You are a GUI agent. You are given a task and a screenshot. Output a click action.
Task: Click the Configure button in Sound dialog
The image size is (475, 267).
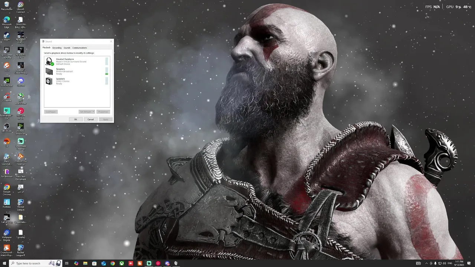click(x=51, y=112)
